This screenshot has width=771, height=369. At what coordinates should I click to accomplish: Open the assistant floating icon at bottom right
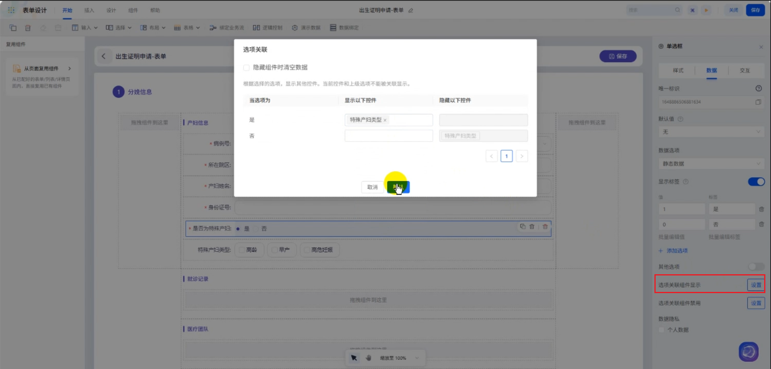(748, 352)
